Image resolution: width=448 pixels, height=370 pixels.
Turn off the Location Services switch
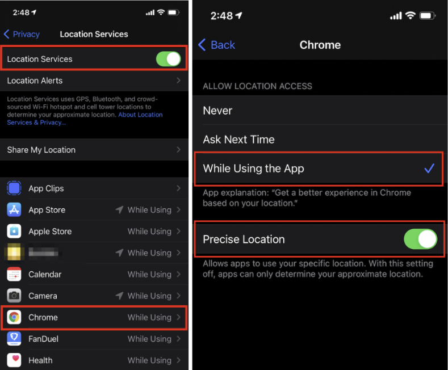pyautogui.click(x=168, y=59)
